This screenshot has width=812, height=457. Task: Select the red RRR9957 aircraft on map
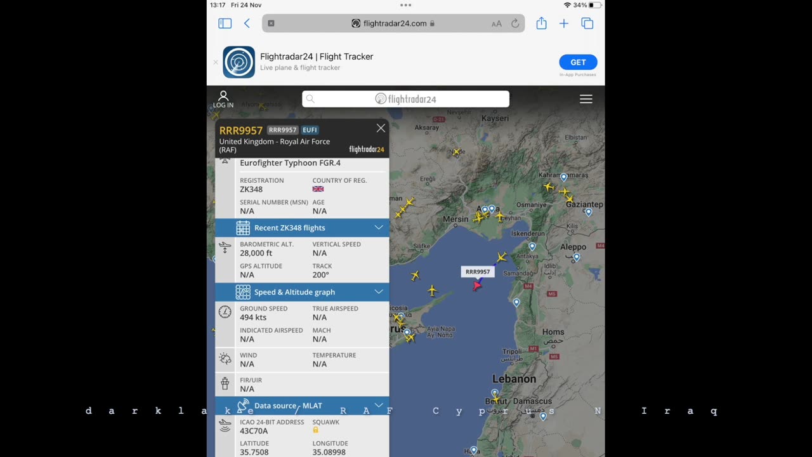tap(477, 285)
